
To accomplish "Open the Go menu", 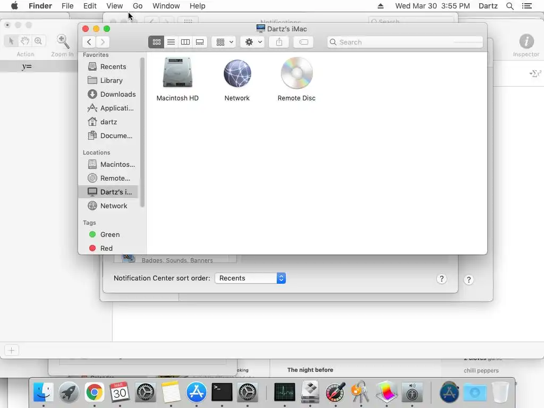I will tap(138, 6).
